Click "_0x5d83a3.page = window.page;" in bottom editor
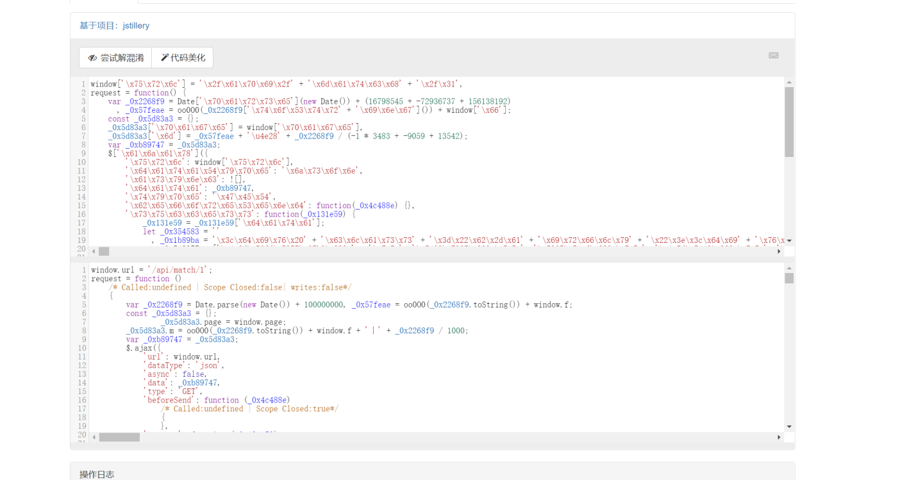923x480 pixels. tap(224, 322)
